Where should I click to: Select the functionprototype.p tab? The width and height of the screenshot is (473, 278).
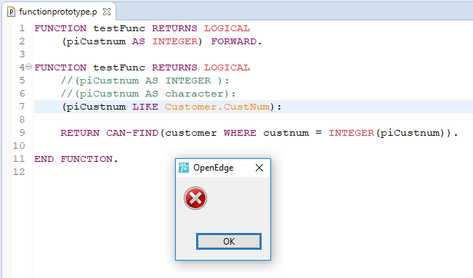[59, 12]
